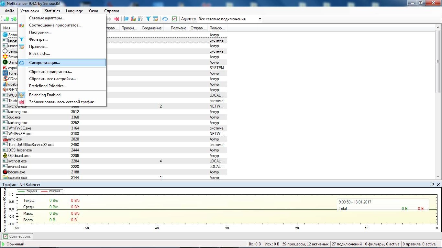Close the open Установки menu
The height and width of the screenshot is (248, 442).
(29, 11)
